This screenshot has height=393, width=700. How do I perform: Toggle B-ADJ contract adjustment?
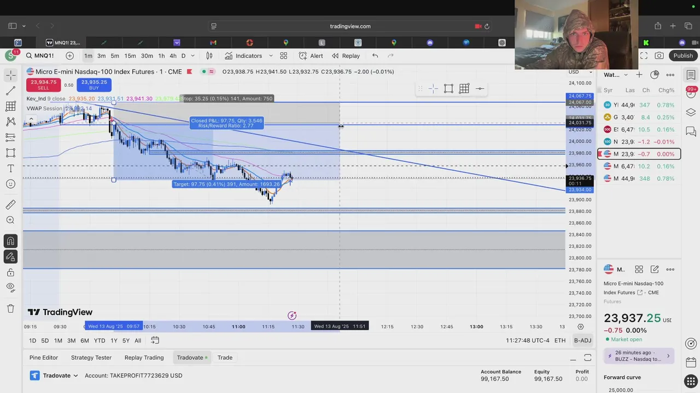click(582, 341)
